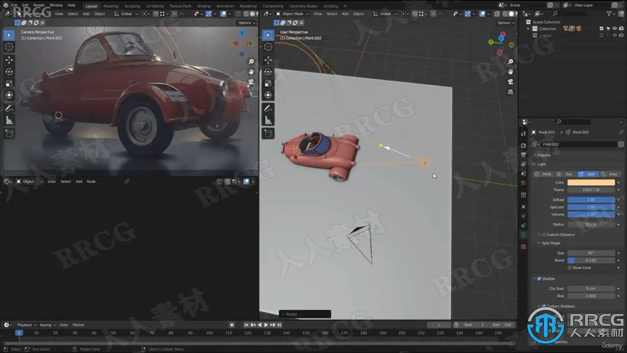Expand the Preview panel

(x=543, y=155)
